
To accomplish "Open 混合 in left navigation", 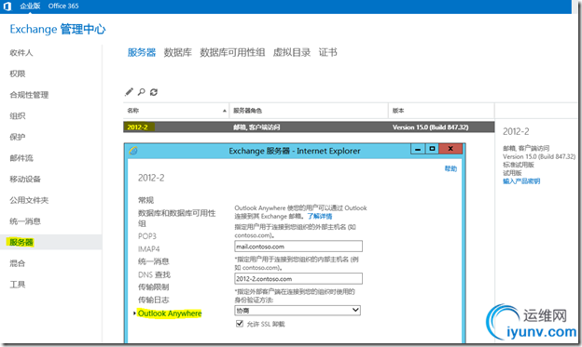I will click(18, 263).
